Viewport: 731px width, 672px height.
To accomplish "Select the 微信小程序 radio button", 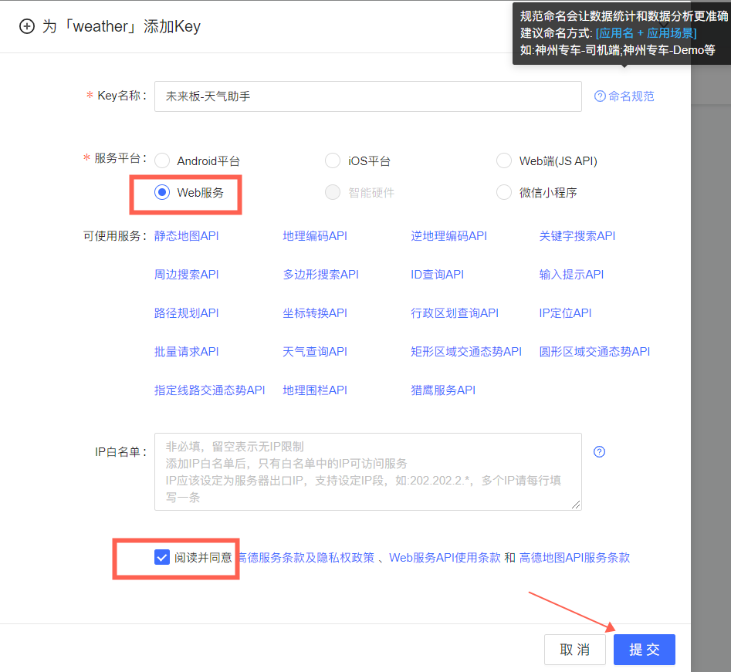I will (504, 192).
